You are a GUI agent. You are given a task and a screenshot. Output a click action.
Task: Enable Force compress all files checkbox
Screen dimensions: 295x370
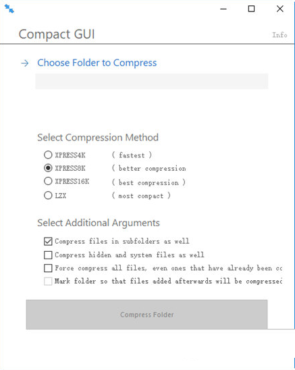pyautogui.click(x=48, y=268)
